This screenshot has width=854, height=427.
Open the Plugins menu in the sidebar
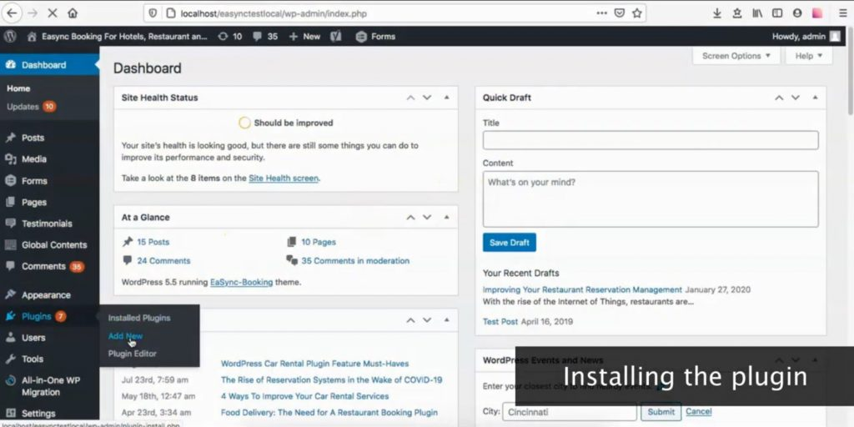pyautogui.click(x=37, y=316)
